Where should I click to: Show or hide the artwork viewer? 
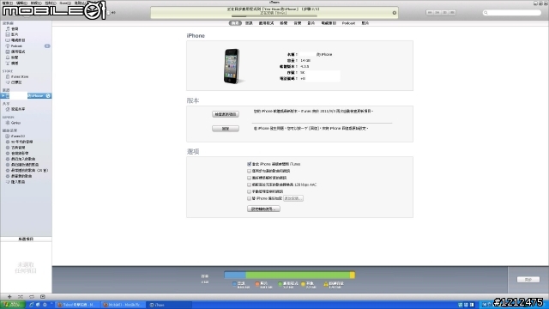click(x=43, y=297)
